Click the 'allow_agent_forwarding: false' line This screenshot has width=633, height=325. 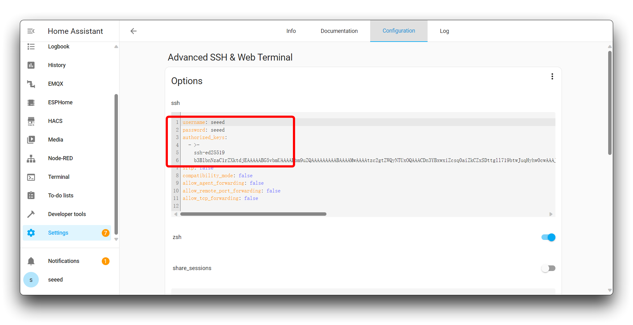(223, 183)
